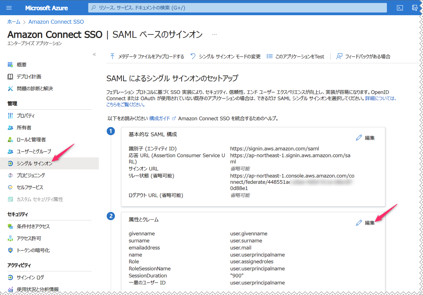Click the undo arrow icon for mode change
This screenshot has height=295, width=423.
[193, 56]
